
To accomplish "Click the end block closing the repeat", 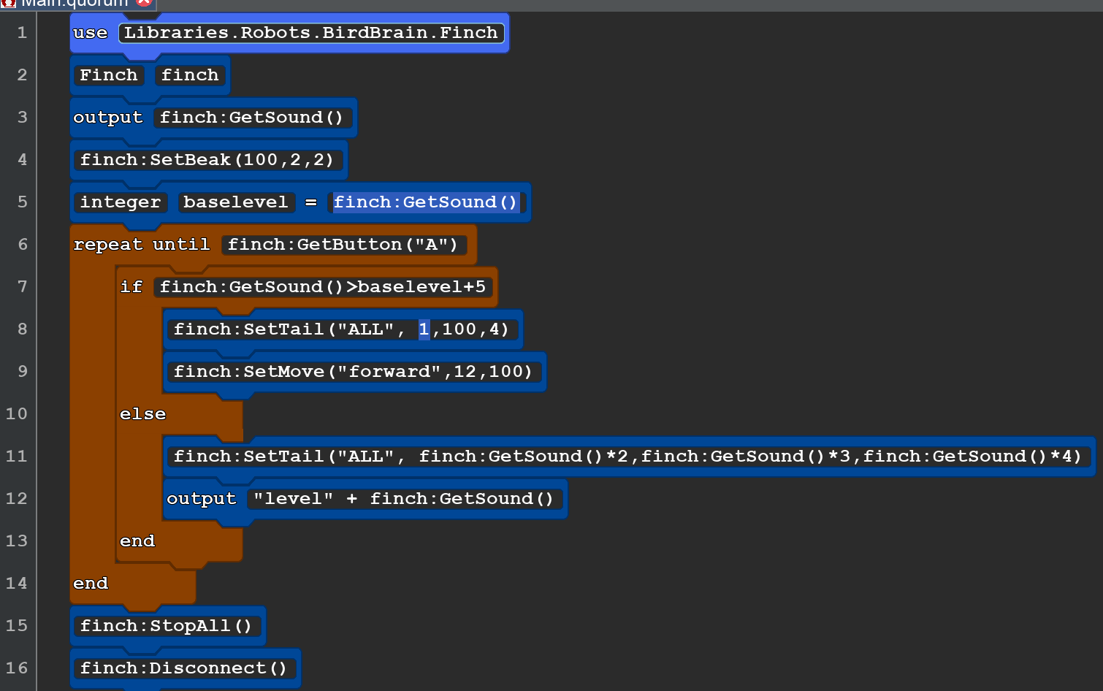I will [x=91, y=583].
